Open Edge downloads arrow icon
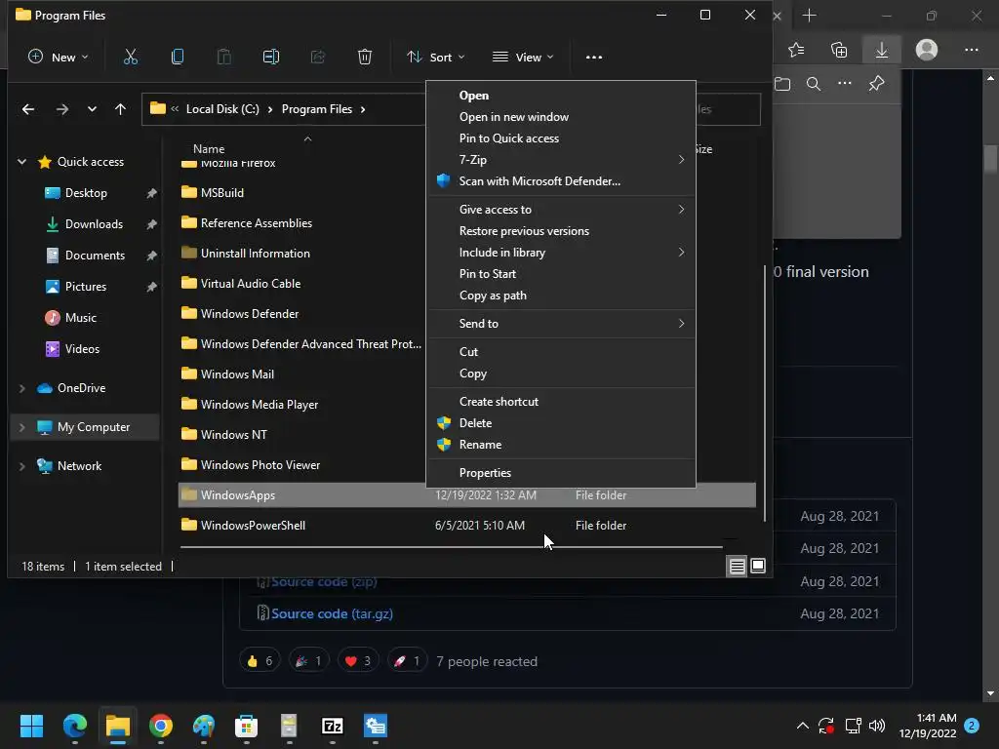The height and width of the screenshot is (749, 999). click(882, 50)
